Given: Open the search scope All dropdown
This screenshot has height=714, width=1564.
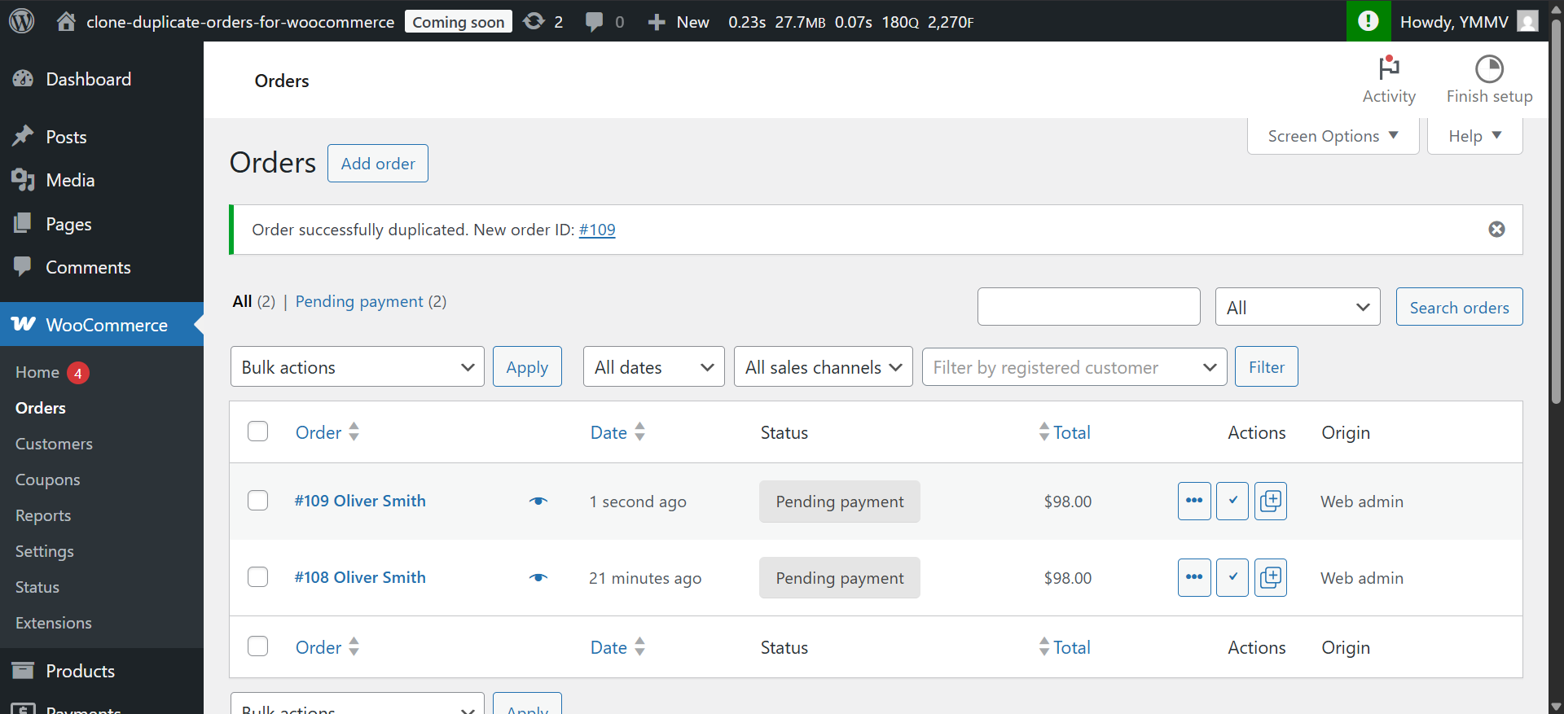Looking at the screenshot, I should (x=1298, y=307).
